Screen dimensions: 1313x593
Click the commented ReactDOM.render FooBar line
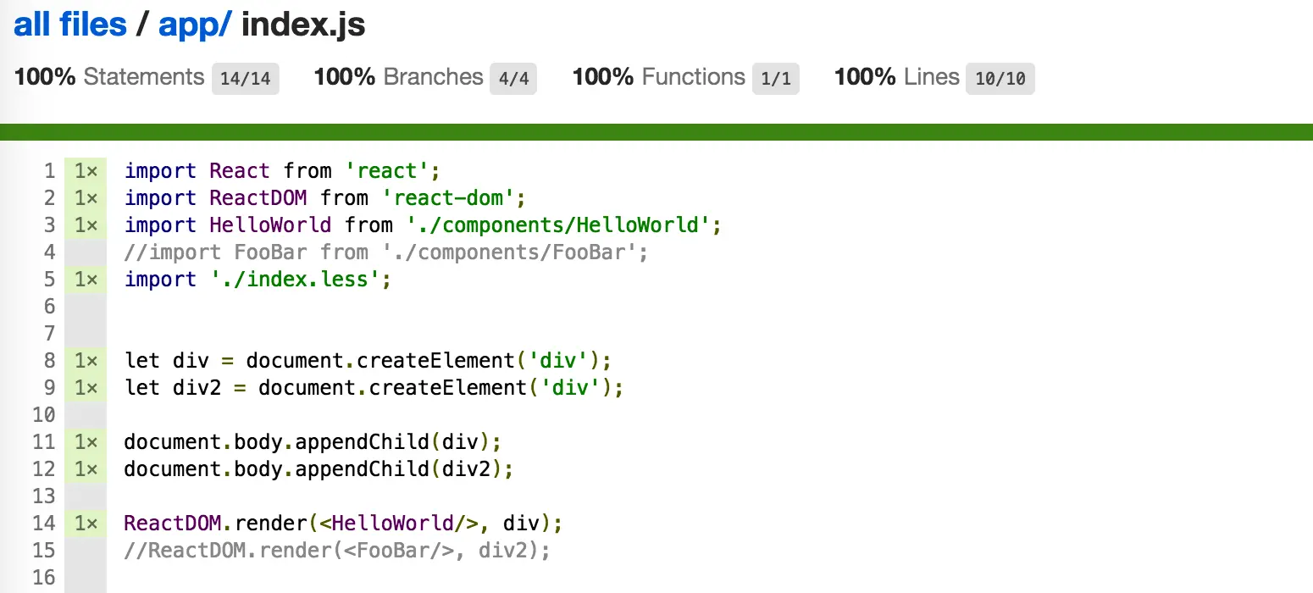tap(337, 551)
